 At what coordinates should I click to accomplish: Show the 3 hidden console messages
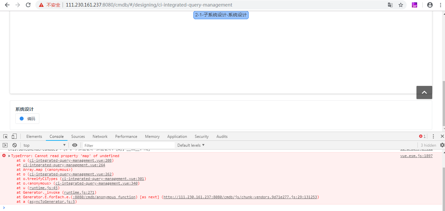[x=428, y=145]
